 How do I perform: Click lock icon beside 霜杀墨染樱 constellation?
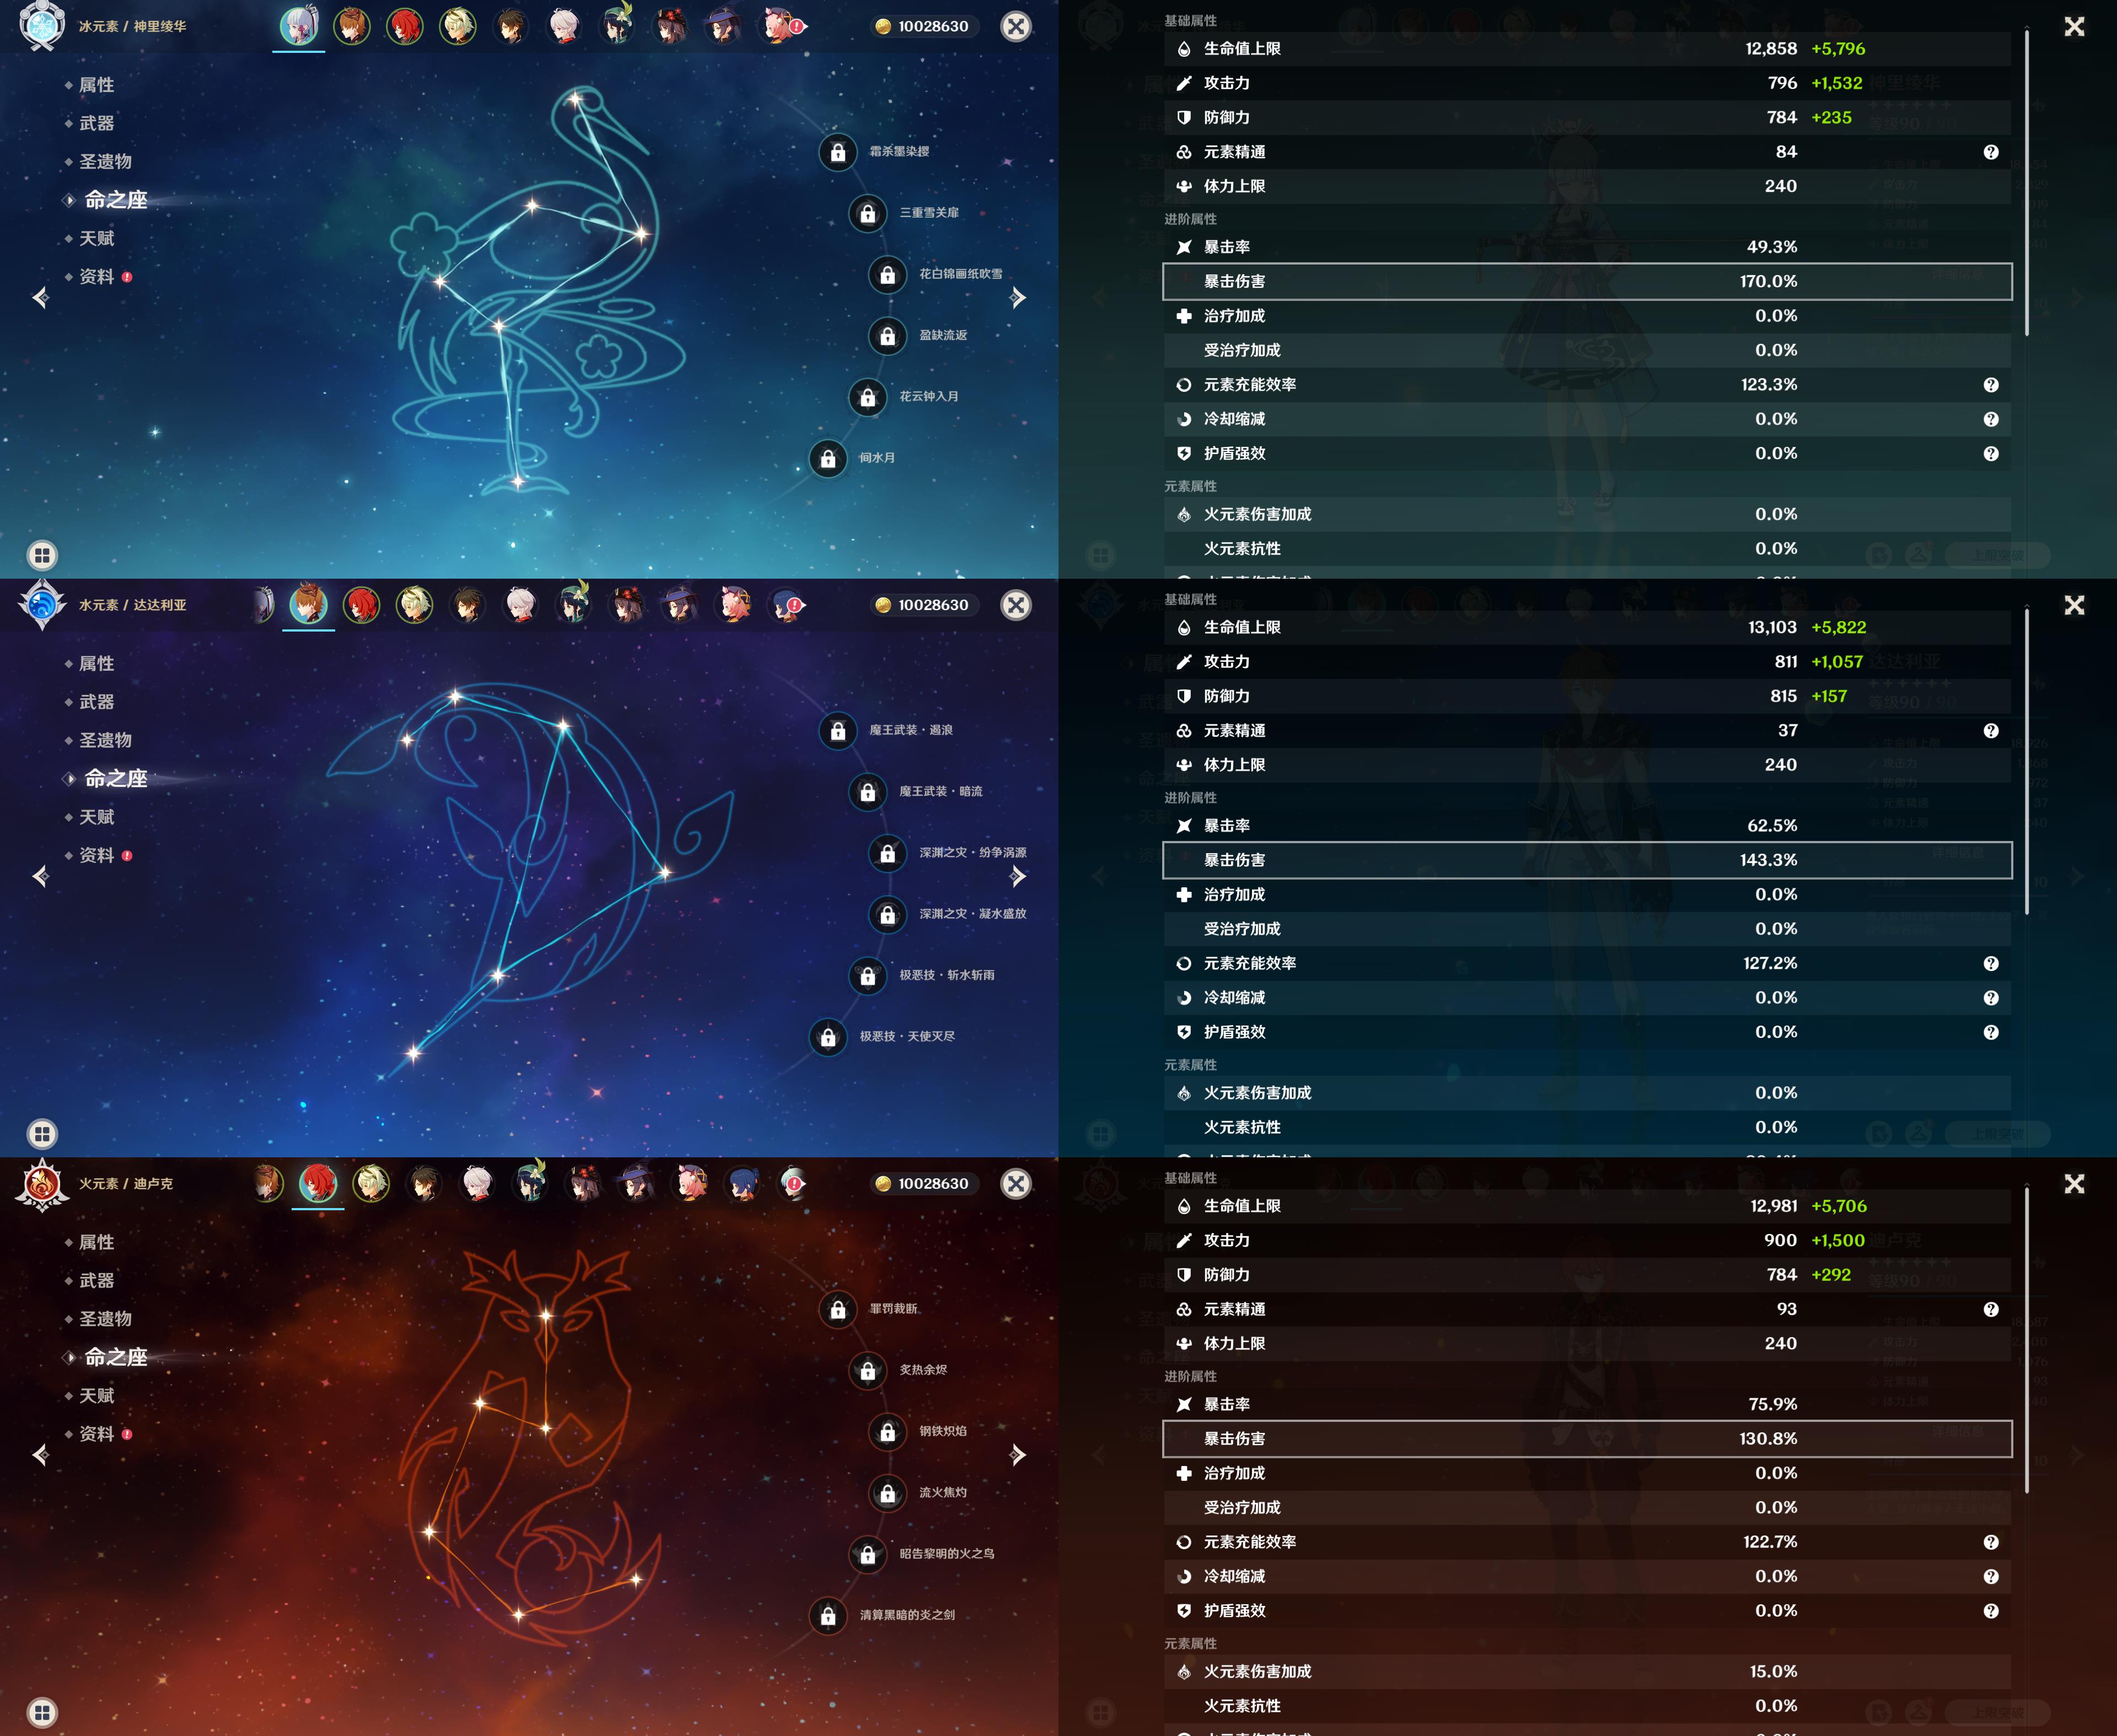pos(839,152)
